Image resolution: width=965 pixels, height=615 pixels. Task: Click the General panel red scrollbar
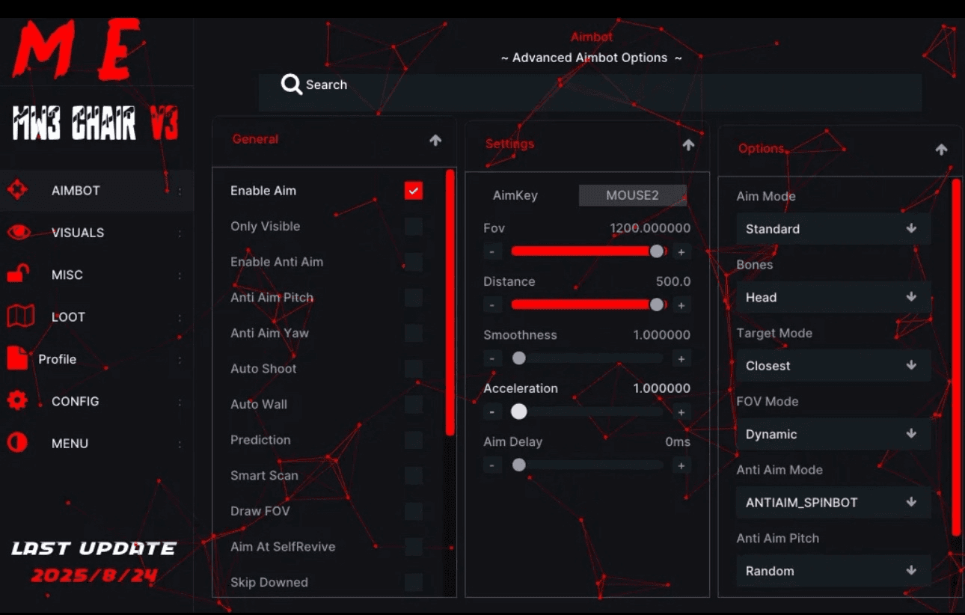tap(450, 303)
